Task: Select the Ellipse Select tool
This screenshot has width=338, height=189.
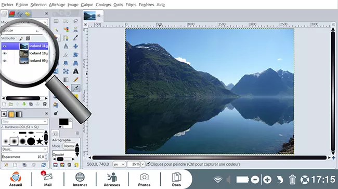Action: pyautogui.click(x=66, y=21)
